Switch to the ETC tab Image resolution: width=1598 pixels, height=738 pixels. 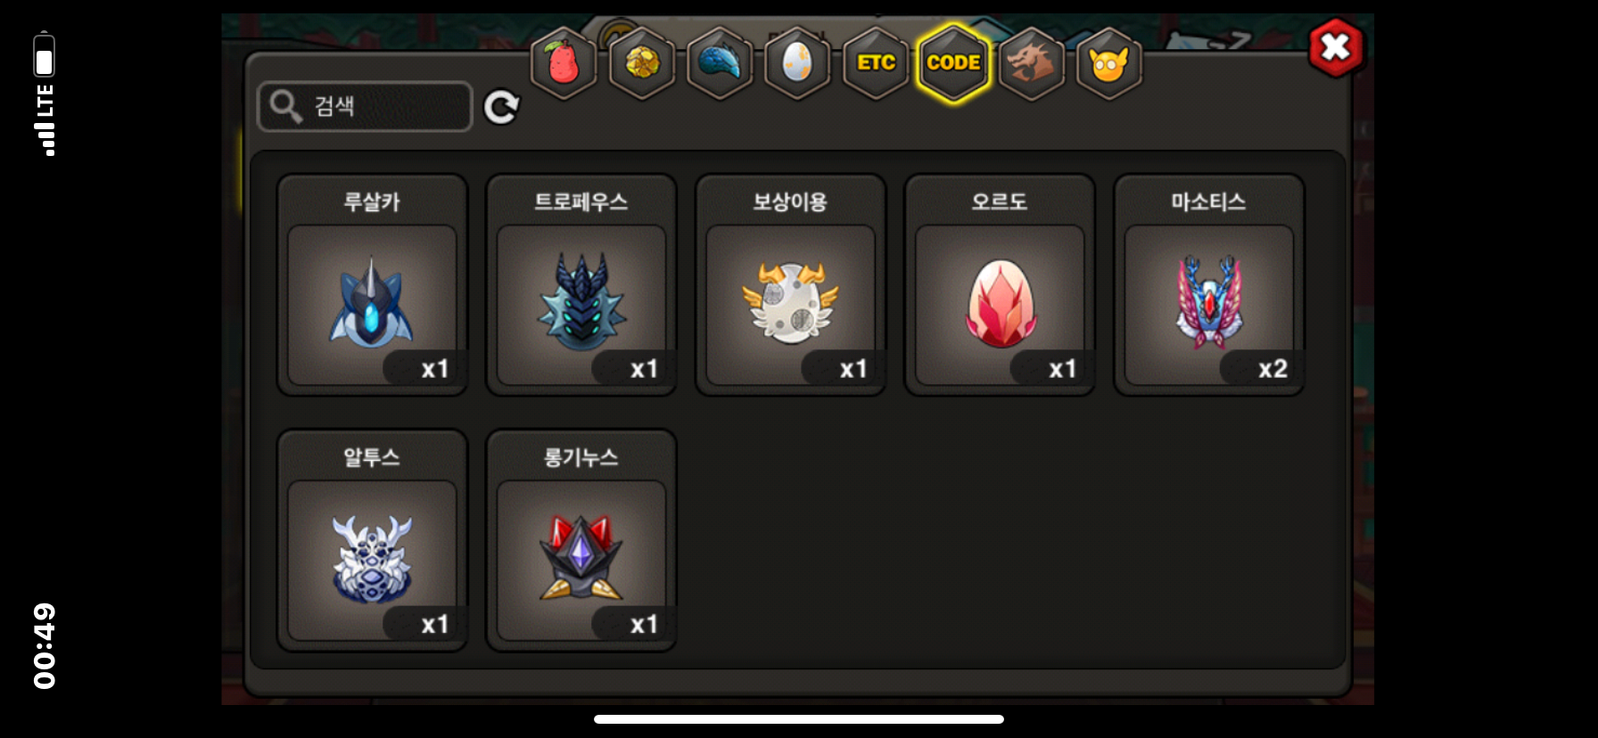coord(876,63)
